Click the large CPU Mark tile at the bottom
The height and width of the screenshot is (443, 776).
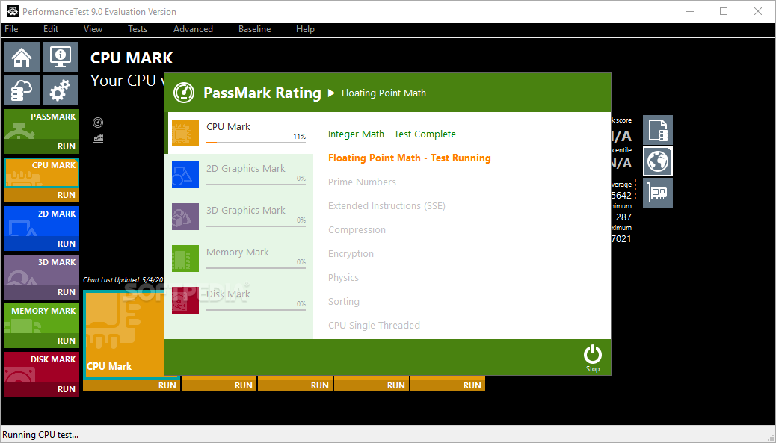pos(123,334)
